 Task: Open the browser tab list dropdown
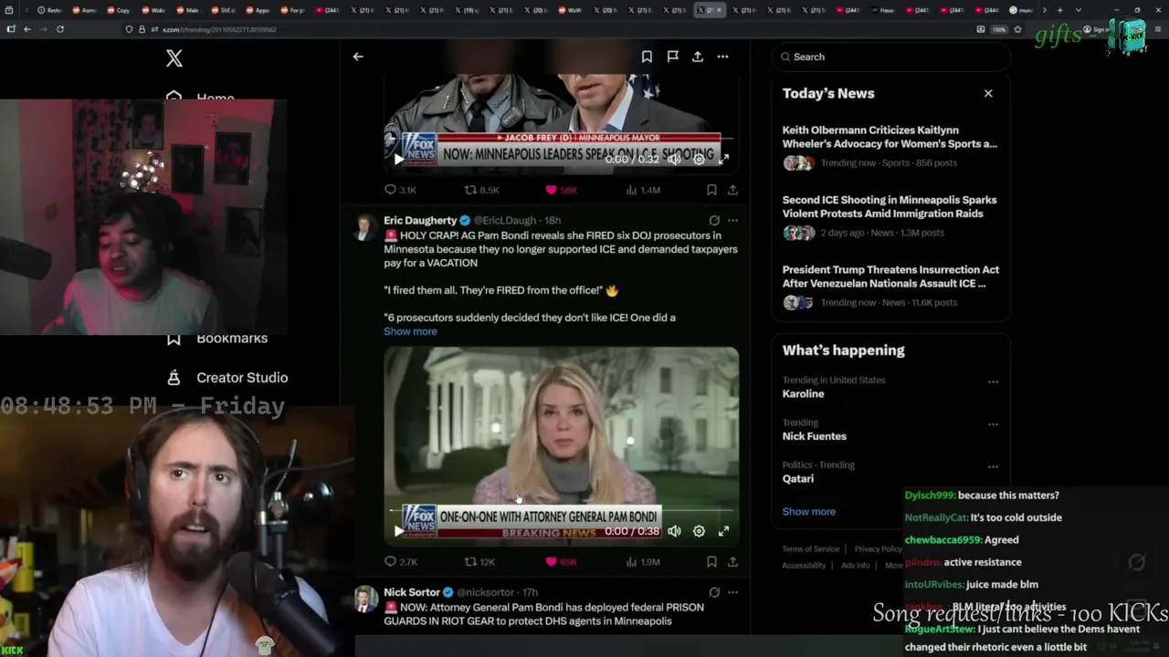(1079, 10)
